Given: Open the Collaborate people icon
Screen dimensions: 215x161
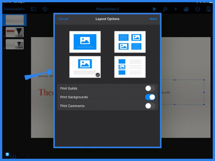Looking at the screenshot, I should pos(186,9).
